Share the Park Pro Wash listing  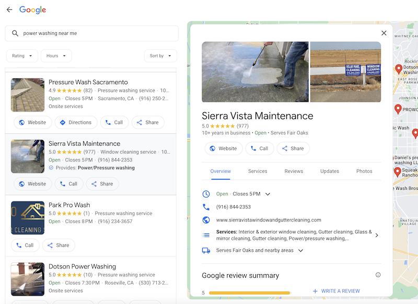click(x=59, y=245)
